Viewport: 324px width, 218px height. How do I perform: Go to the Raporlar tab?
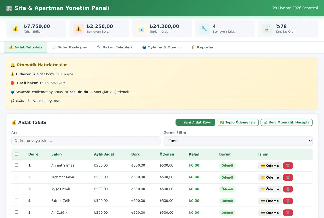202,47
